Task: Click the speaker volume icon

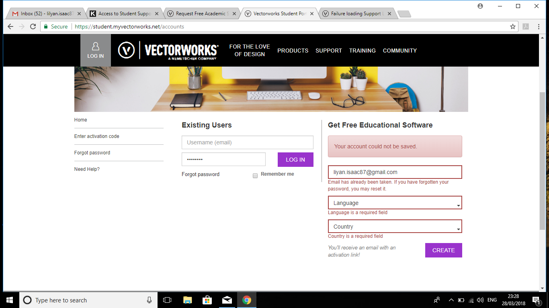Action: coord(480,300)
